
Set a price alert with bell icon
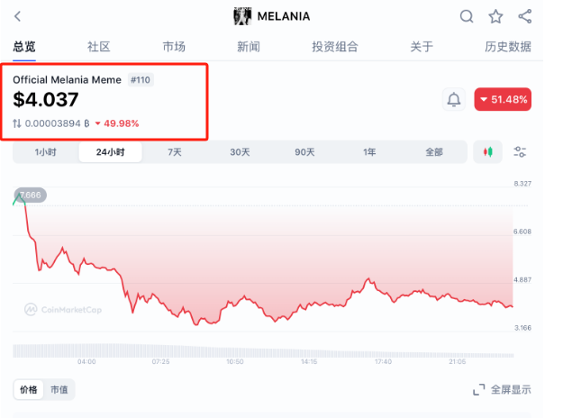coord(454,99)
